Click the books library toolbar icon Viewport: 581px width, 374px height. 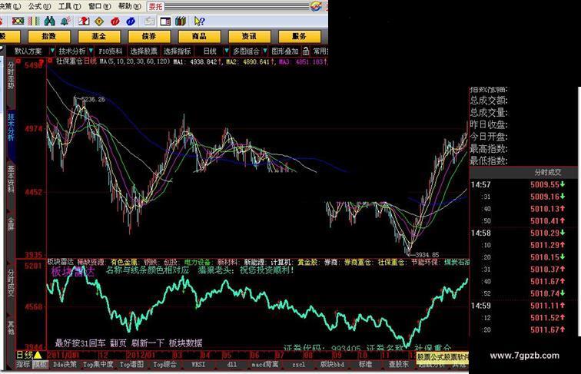181,21
